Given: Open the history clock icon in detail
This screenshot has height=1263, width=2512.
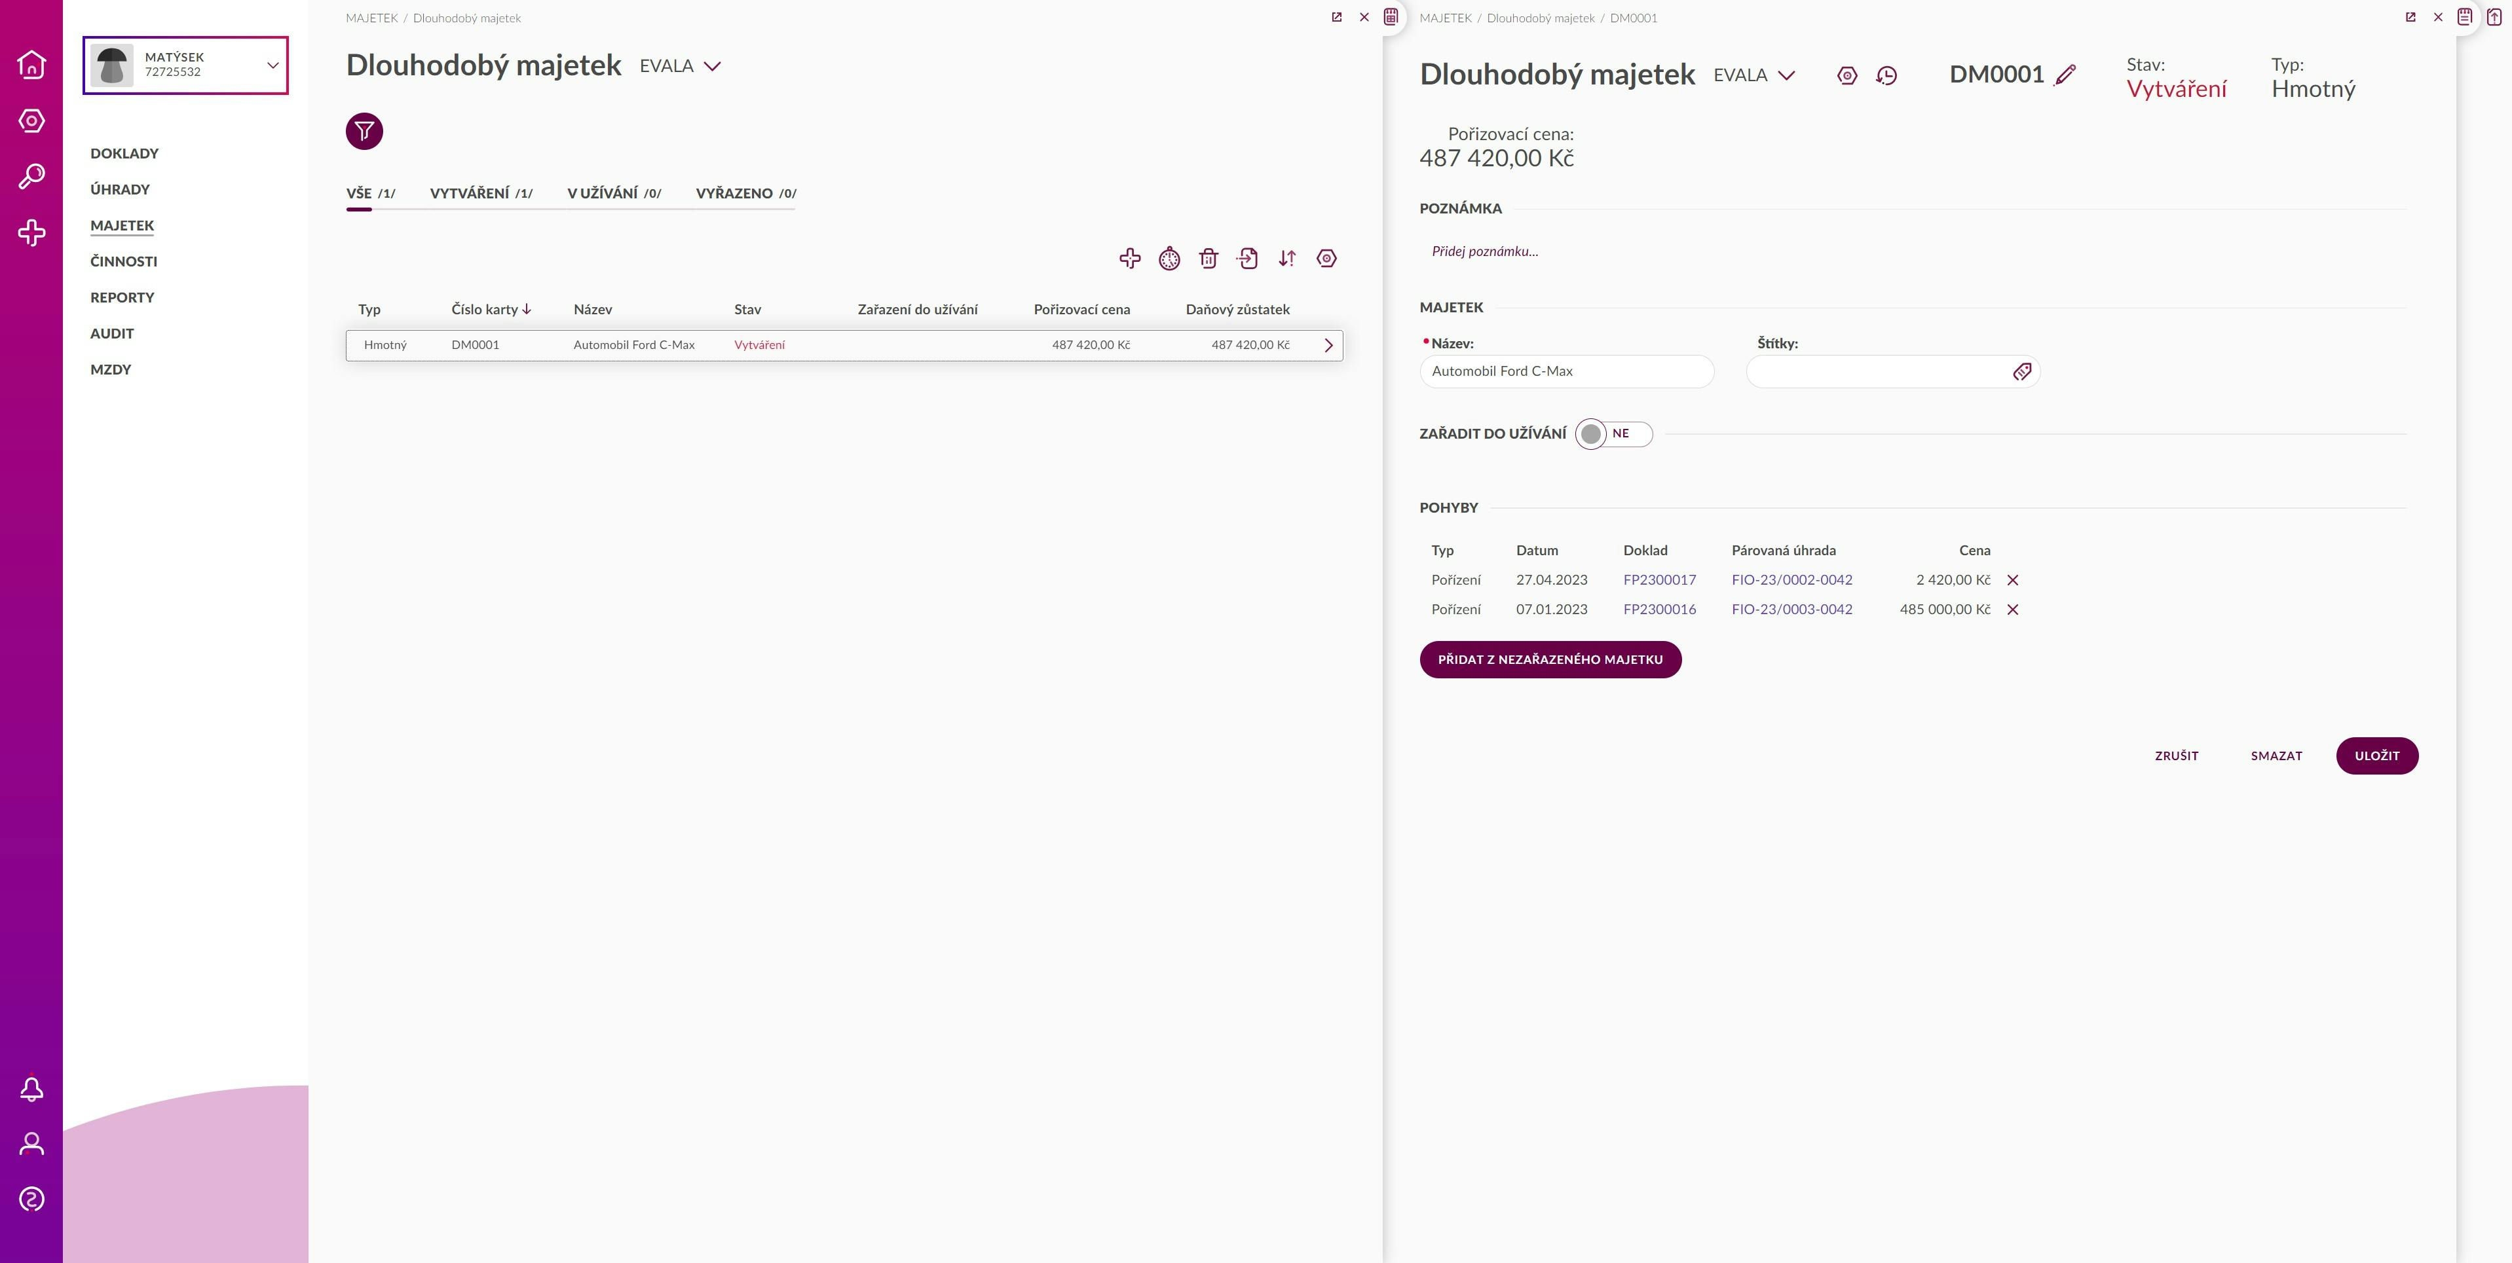Looking at the screenshot, I should [1887, 75].
